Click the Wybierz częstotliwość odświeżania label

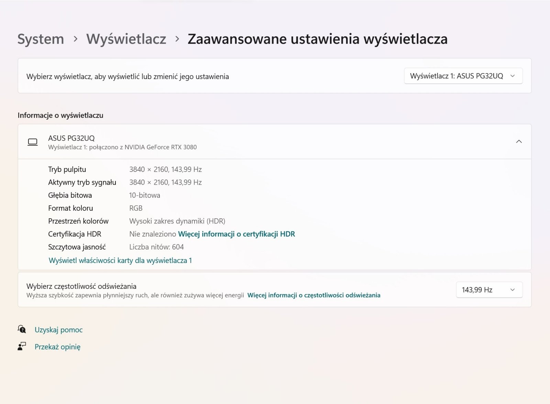click(81, 286)
